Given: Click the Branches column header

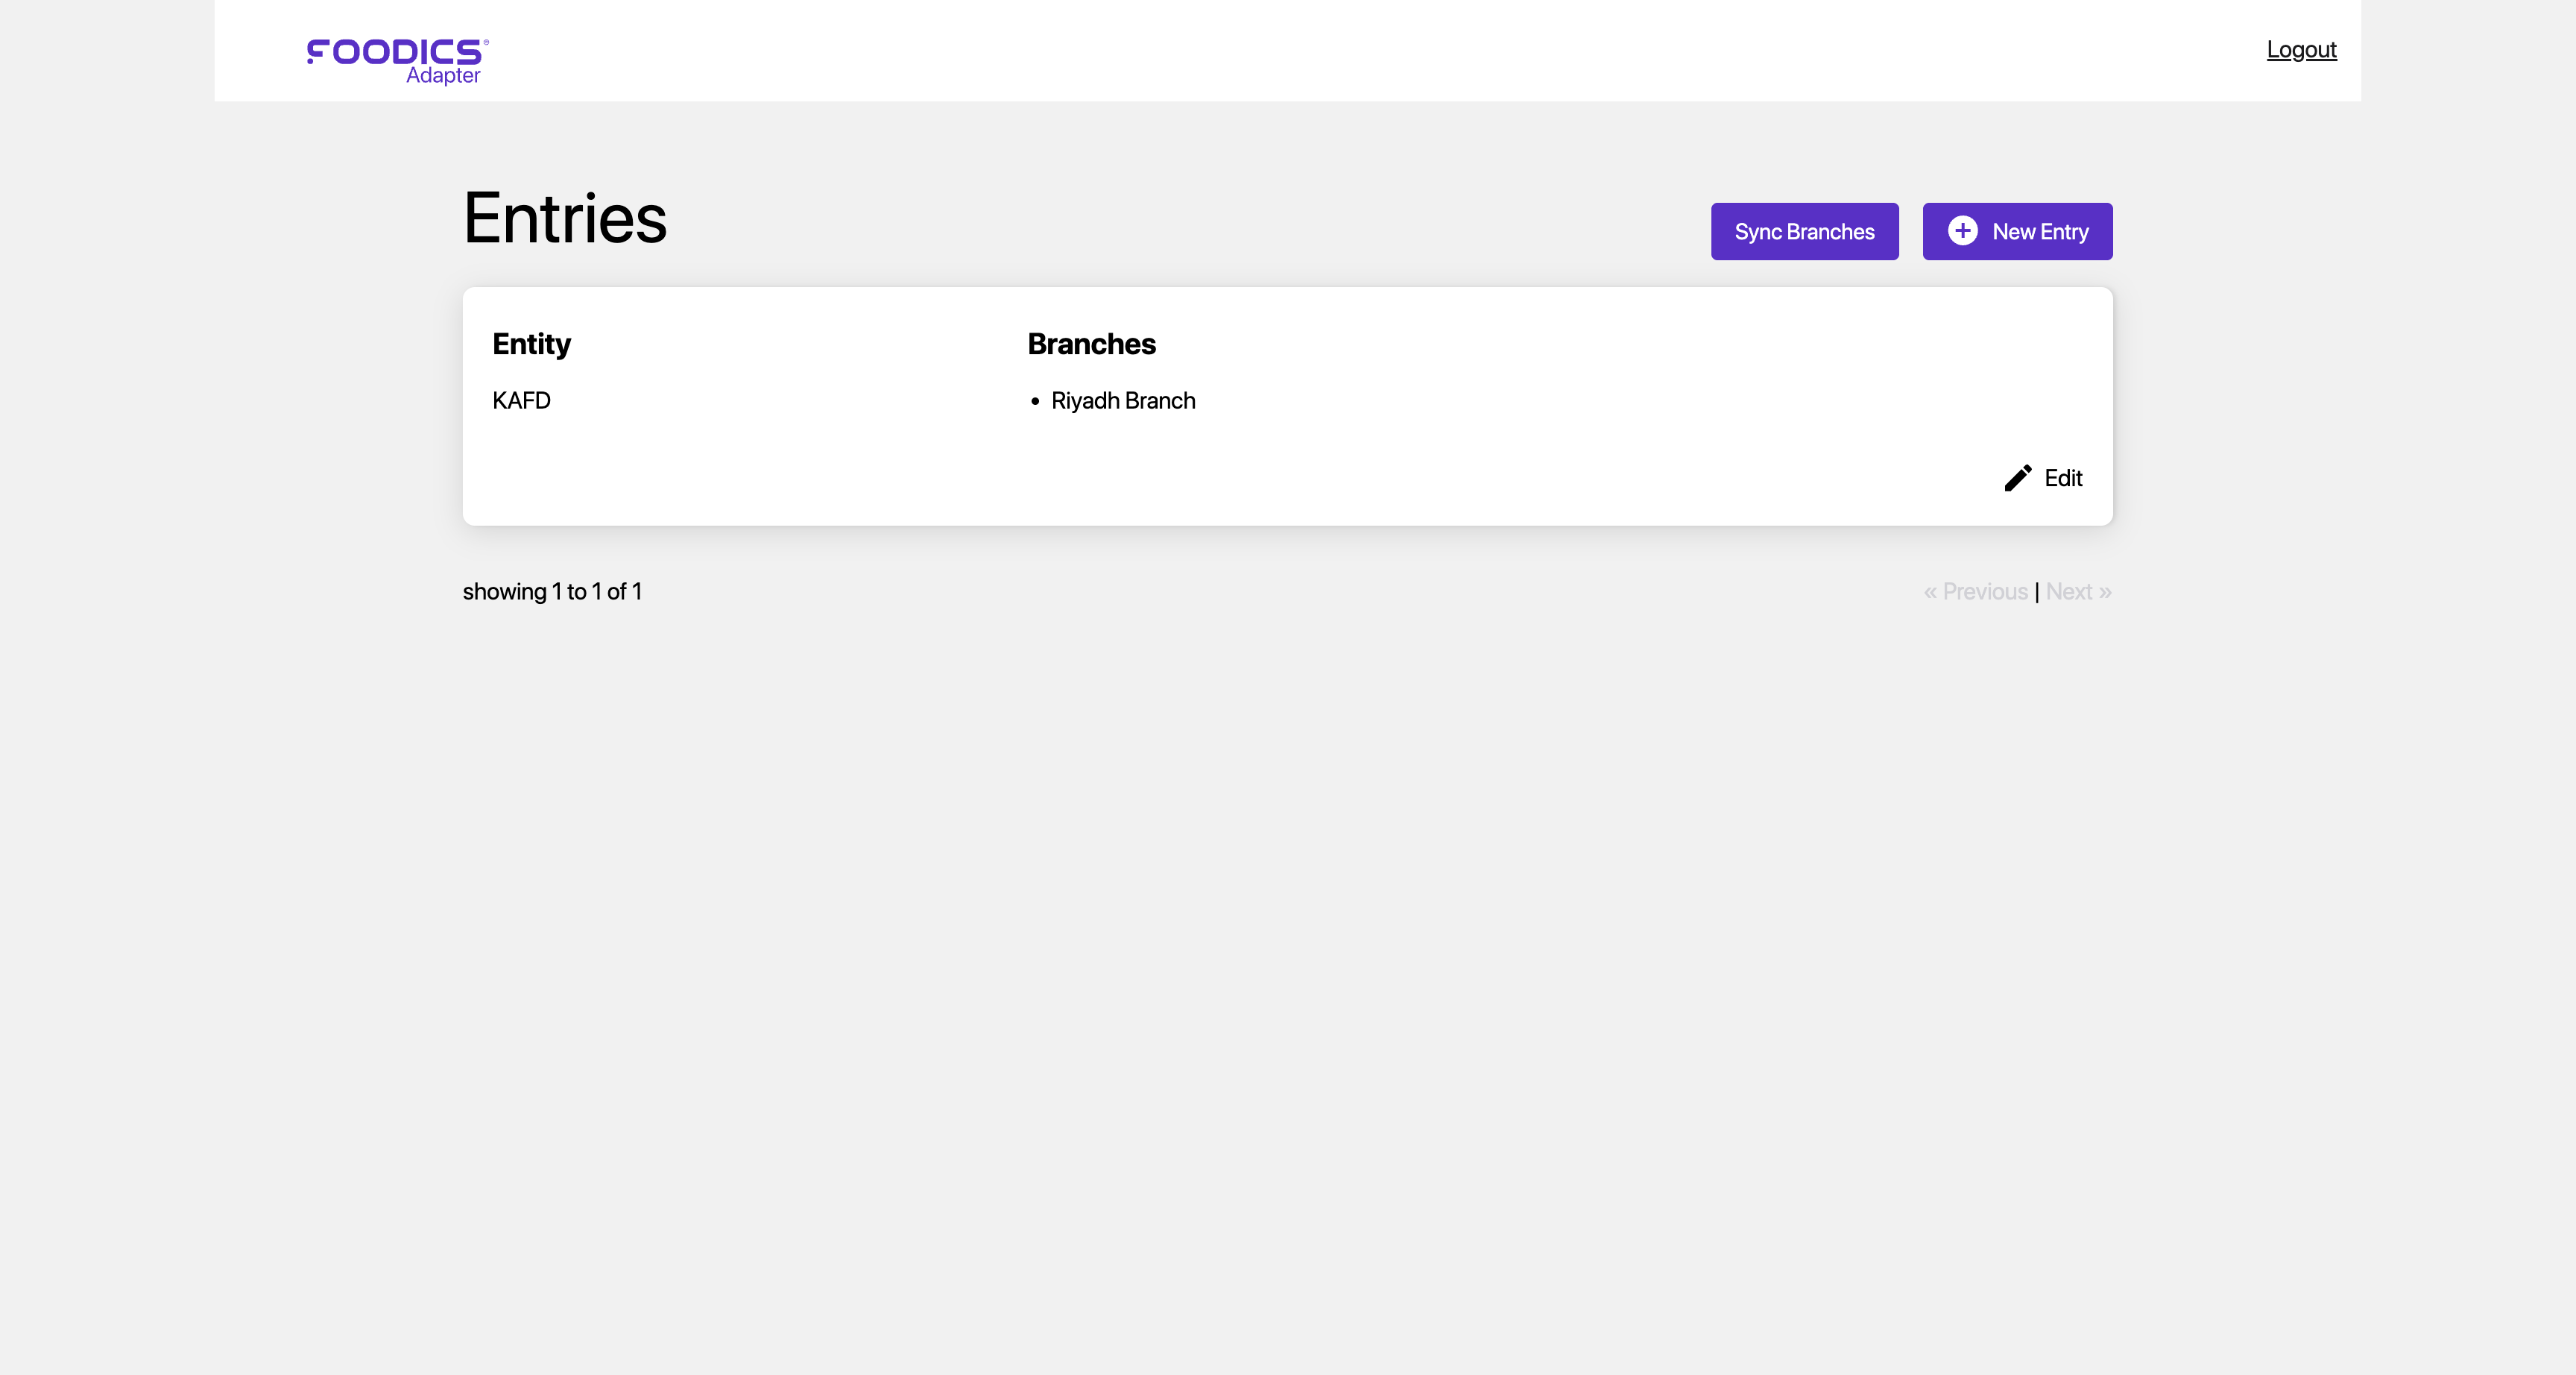Looking at the screenshot, I should point(1091,343).
